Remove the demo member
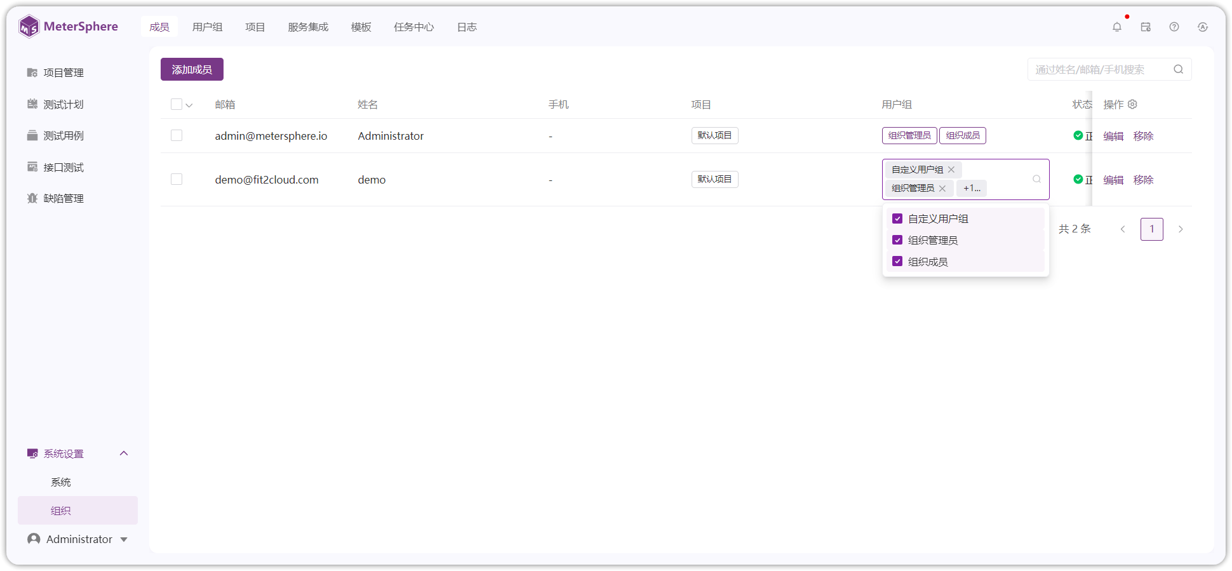 pos(1143,180)
